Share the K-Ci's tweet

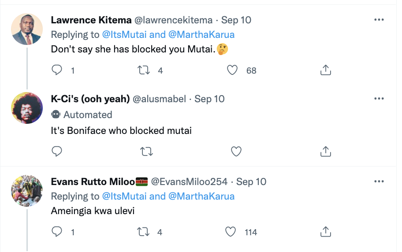(325, 151)
